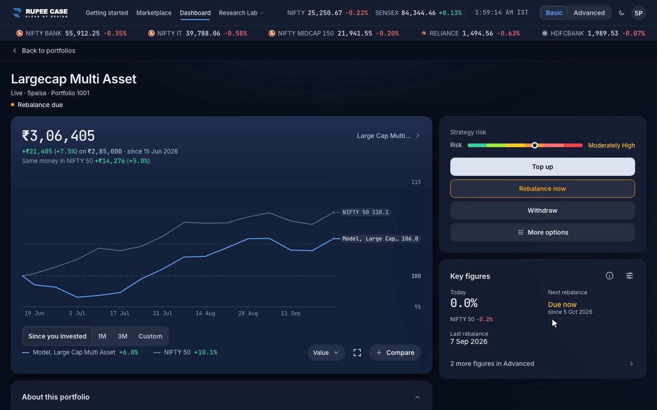Click the NIFTY index value in header
This screenshot has height=410, width=657.
pos(325,13)
